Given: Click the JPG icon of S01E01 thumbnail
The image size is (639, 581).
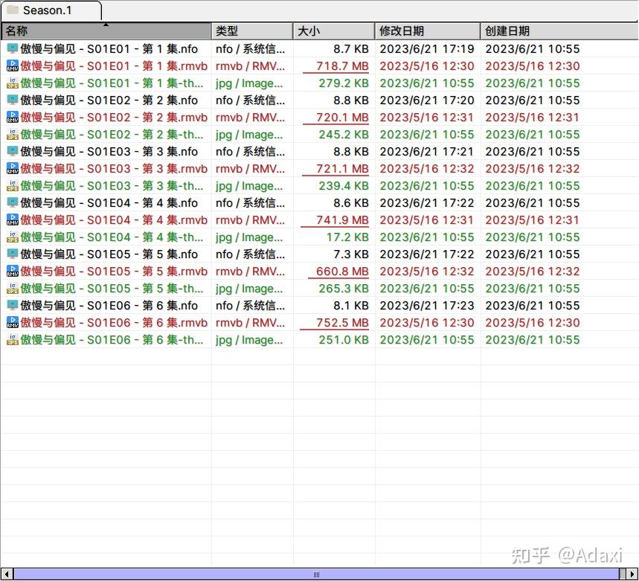Looking at the screenshot, I should point(13,83).
